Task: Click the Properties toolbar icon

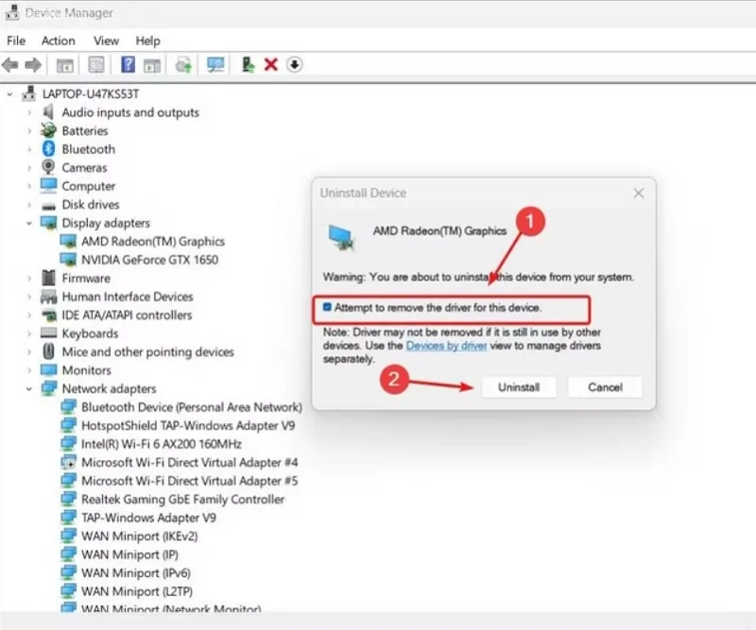Action: pyautogui.click(x=96, y=64)
